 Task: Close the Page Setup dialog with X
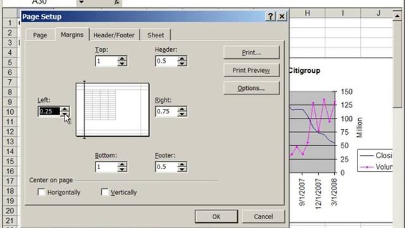(282, 16)
